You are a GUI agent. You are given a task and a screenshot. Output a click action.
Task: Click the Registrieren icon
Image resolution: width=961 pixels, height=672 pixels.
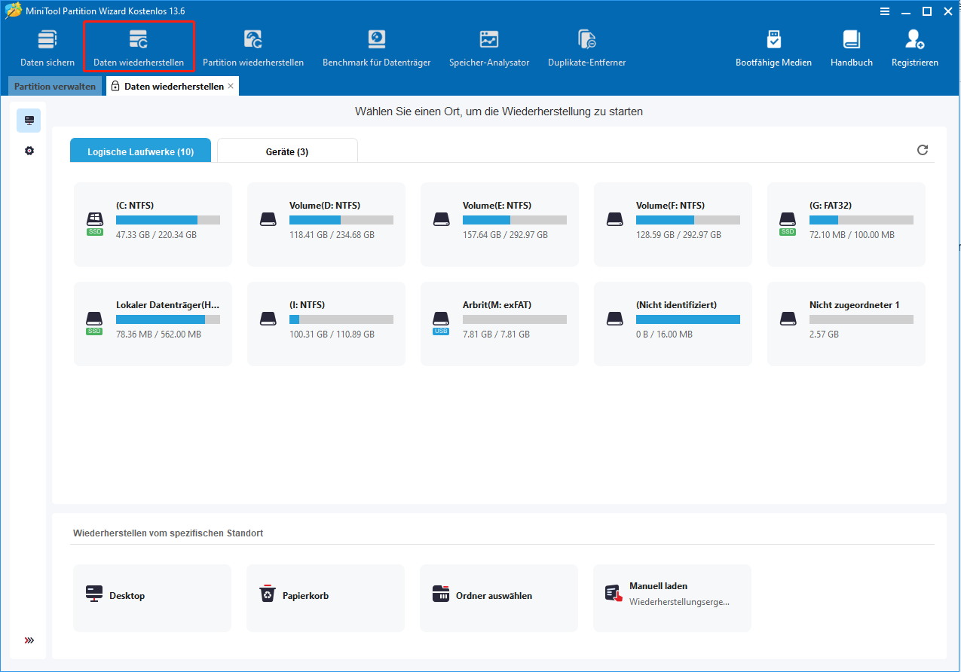coord(915,39)
